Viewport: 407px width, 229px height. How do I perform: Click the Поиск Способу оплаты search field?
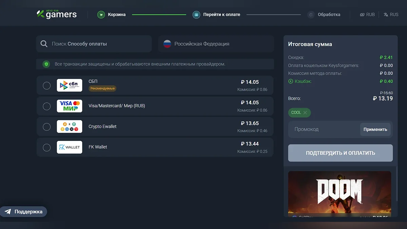coord(94,44)
